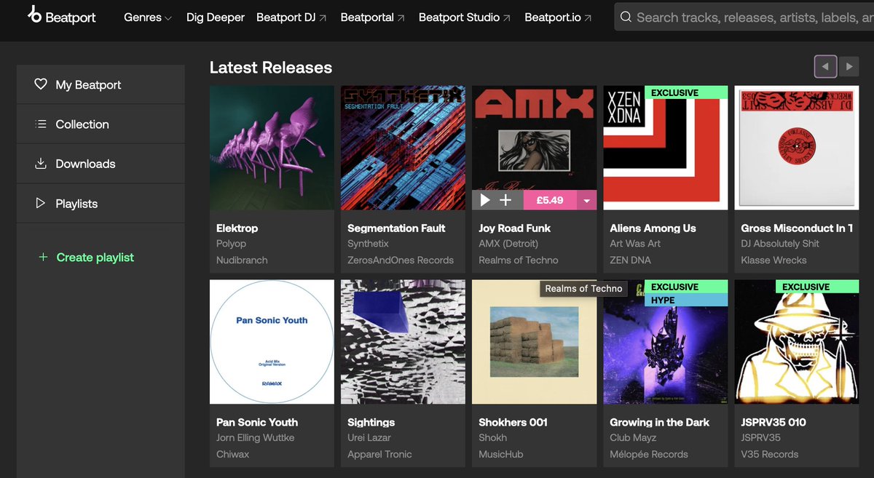This screenshot has width=874, height=478.
Task: Open the Pan Sonic Youth cover artwork
Action: pyautogui.click(x=272, y=342)
